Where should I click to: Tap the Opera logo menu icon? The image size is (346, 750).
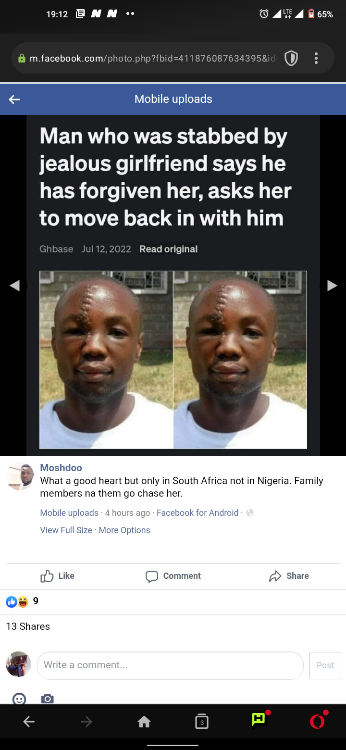[x=317, y=721]
